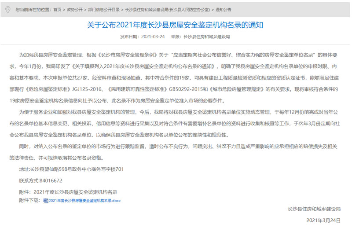Open 长沙县住房和城乡建设局(长沙县人民防空办公室) breadcrumb link
Viewport: 352px width, 235px height.
tap(166, 9)
